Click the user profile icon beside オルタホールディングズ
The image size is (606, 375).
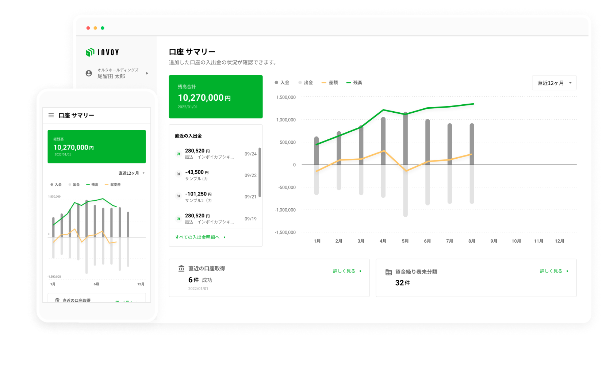(89, 73)
